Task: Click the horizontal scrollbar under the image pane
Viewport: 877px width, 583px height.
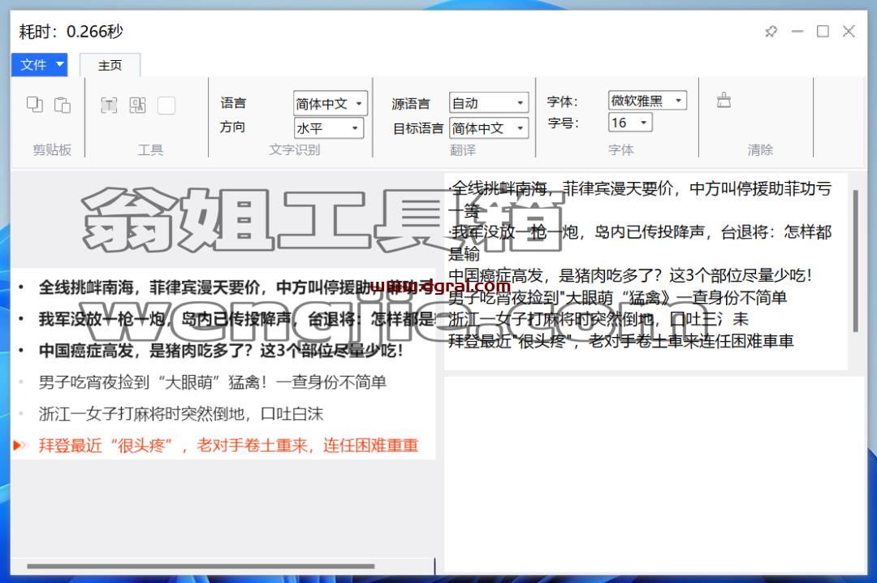Action: click(201, 566)
